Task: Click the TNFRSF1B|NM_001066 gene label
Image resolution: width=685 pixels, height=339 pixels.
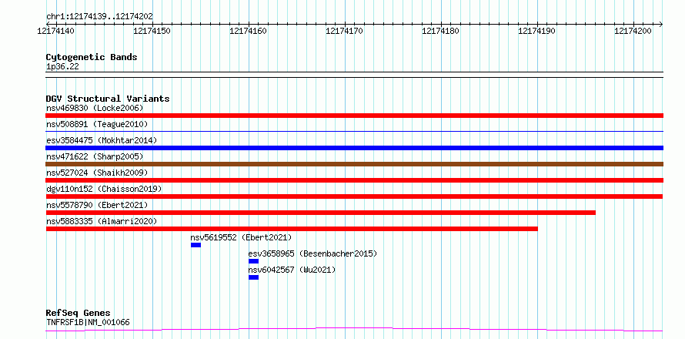Action: tap(88, 323)
